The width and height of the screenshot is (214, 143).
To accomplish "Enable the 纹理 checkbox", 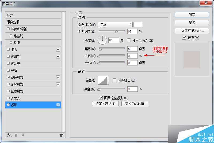I will pos(11,43).
